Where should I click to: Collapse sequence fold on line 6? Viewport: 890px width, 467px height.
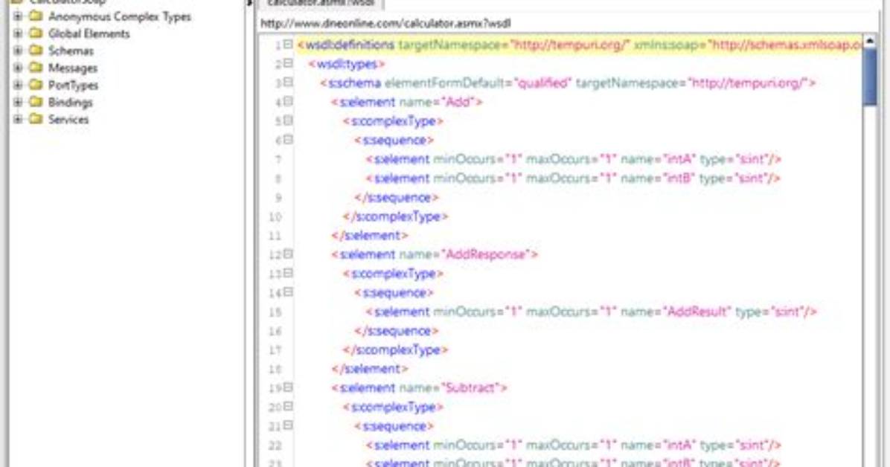(x=288, y=140)
